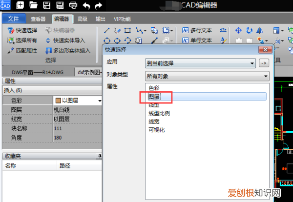Viewport: 293px width, 202px height.
Task: Select the Arc drawing tool
Action: [127, 40]
